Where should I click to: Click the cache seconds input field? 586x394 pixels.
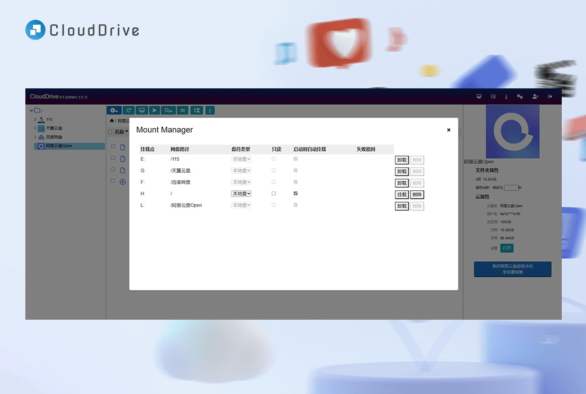pyautogui.click(x=510, y=187)
